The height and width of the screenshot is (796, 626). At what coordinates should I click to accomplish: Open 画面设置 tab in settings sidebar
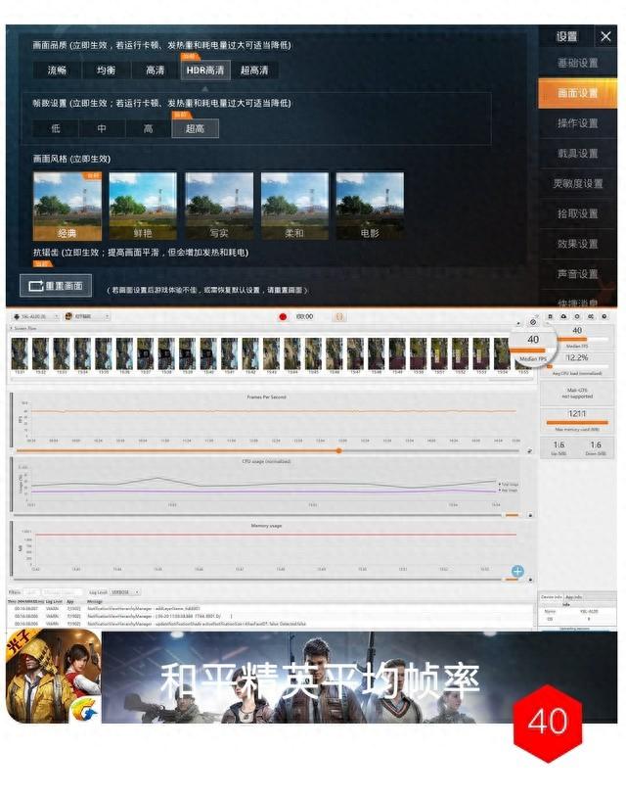(x=577, y=93)
